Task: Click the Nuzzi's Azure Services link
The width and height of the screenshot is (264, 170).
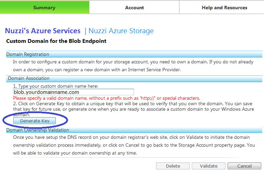Action: 43,31
